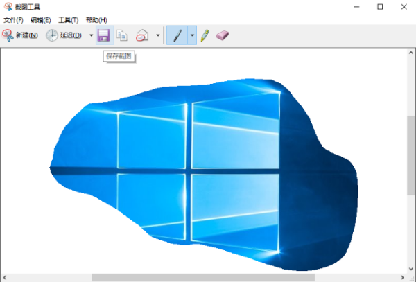This screenshot has width=416, height=282.
Task: Select the Pen tool
Action: pos(177,35)
